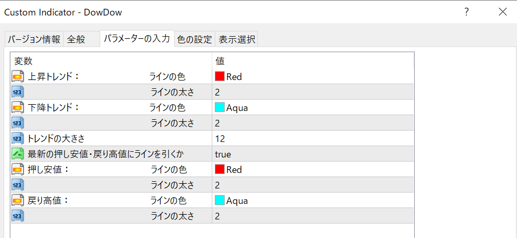Click the help question mark button
This screenshot has height=238, width=517.
click(x=466, y=12)
